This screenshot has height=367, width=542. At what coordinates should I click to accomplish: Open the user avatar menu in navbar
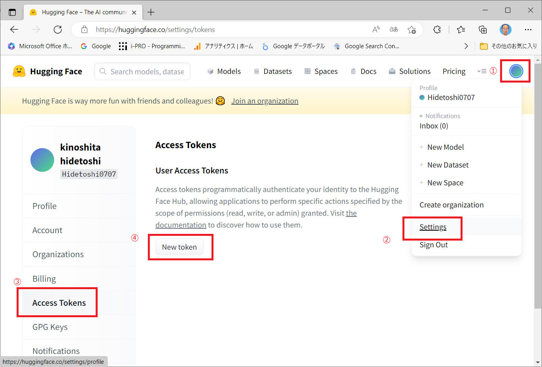coord(516,71)
